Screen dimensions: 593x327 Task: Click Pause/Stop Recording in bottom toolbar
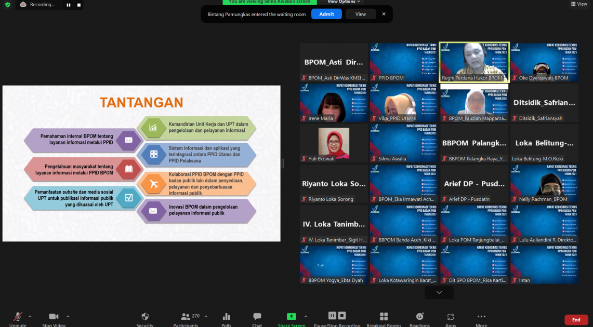point(337,318)
